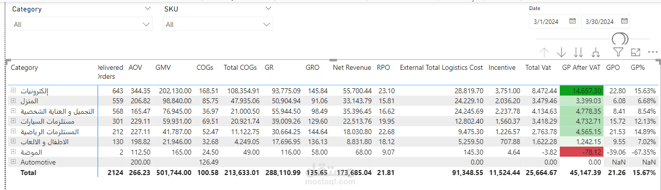Viewport: 661px width, 190px height.
Task: Expand the الاطفال و الالعاب category row
Action: click(x=13, y=142)
